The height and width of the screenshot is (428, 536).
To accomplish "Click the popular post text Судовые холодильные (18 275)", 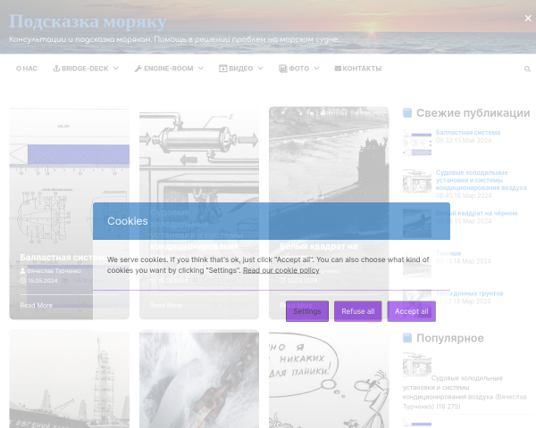I will 465,392.
